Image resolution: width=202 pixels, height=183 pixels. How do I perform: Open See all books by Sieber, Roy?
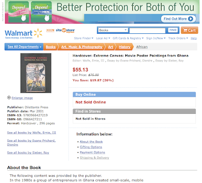pyautogui.click(x=28, y=153)
